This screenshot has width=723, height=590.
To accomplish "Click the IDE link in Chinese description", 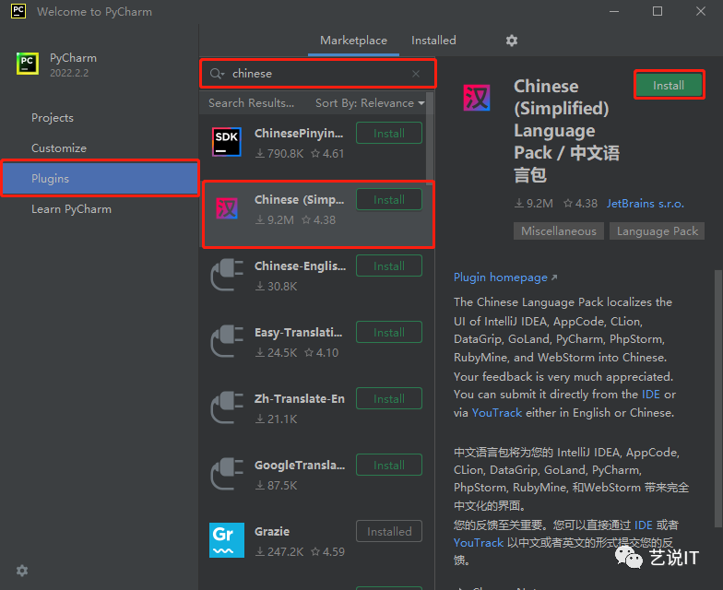I will 644,525.
